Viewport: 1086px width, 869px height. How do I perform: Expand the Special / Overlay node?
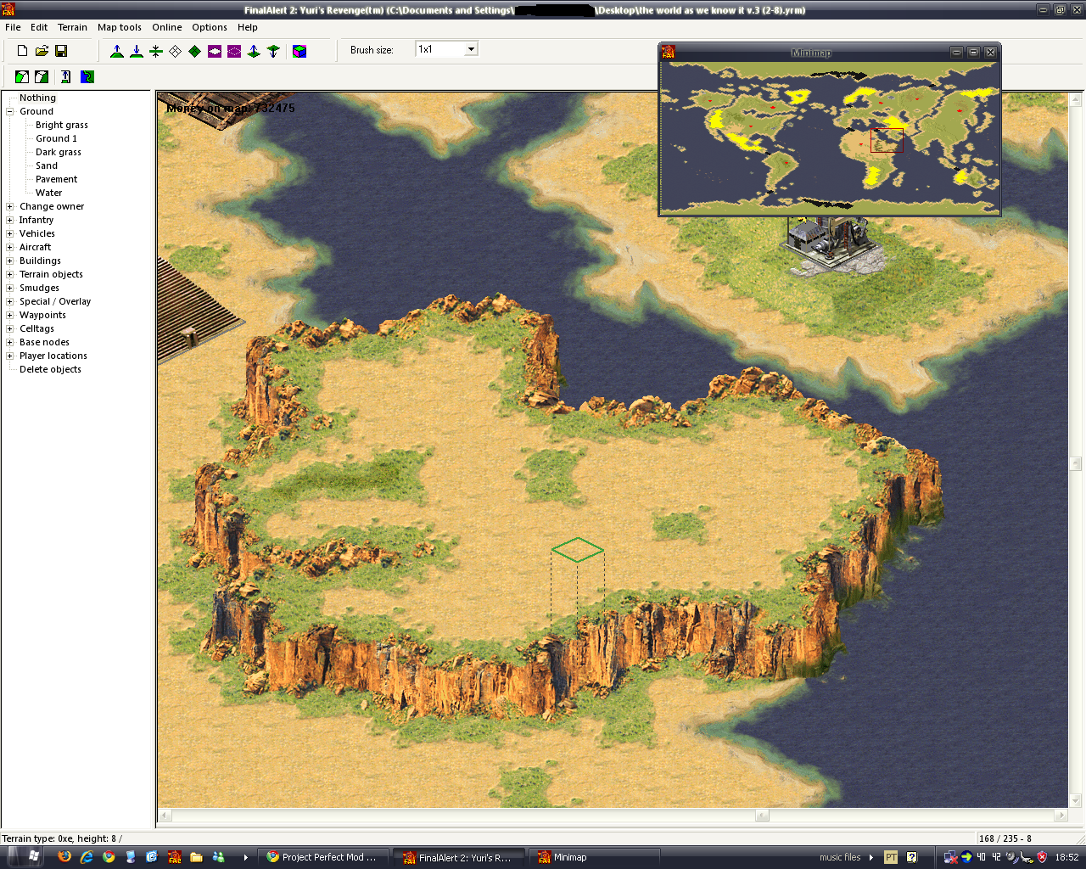pyautogui.click(x=10, y=301)
